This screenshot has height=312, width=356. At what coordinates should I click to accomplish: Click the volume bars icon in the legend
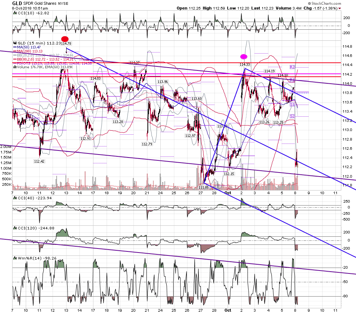(x=15, y=67)
